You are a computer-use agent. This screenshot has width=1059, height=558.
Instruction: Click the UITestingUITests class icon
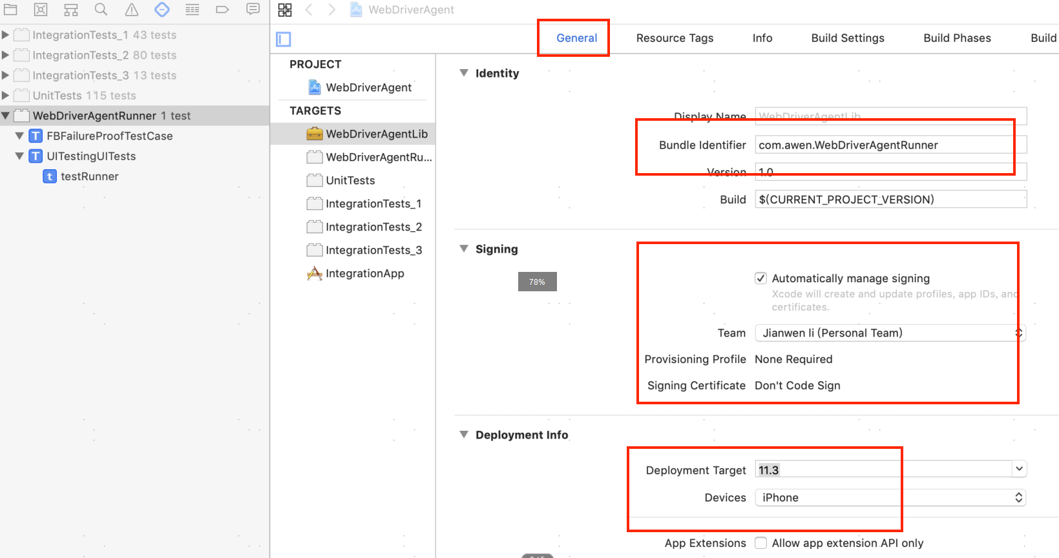point(36,156)
